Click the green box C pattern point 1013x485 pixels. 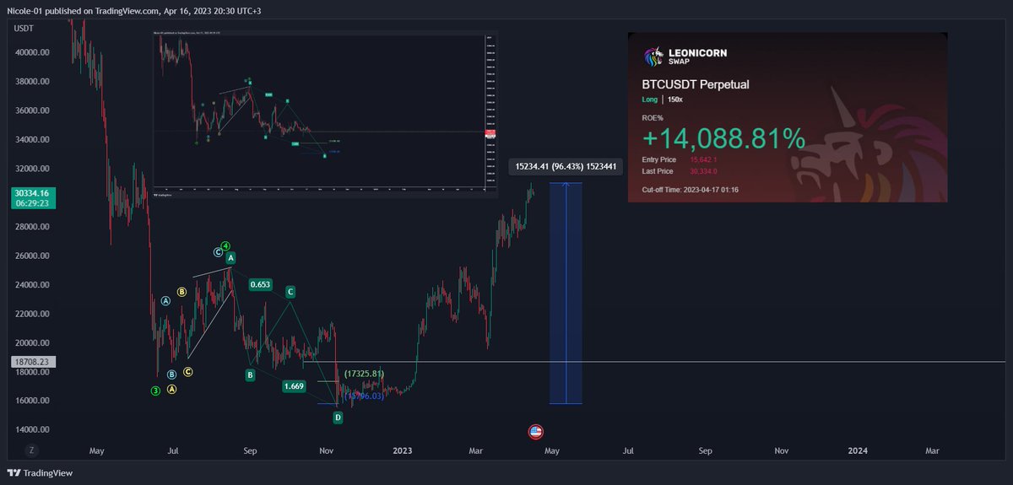coord(290,292)
